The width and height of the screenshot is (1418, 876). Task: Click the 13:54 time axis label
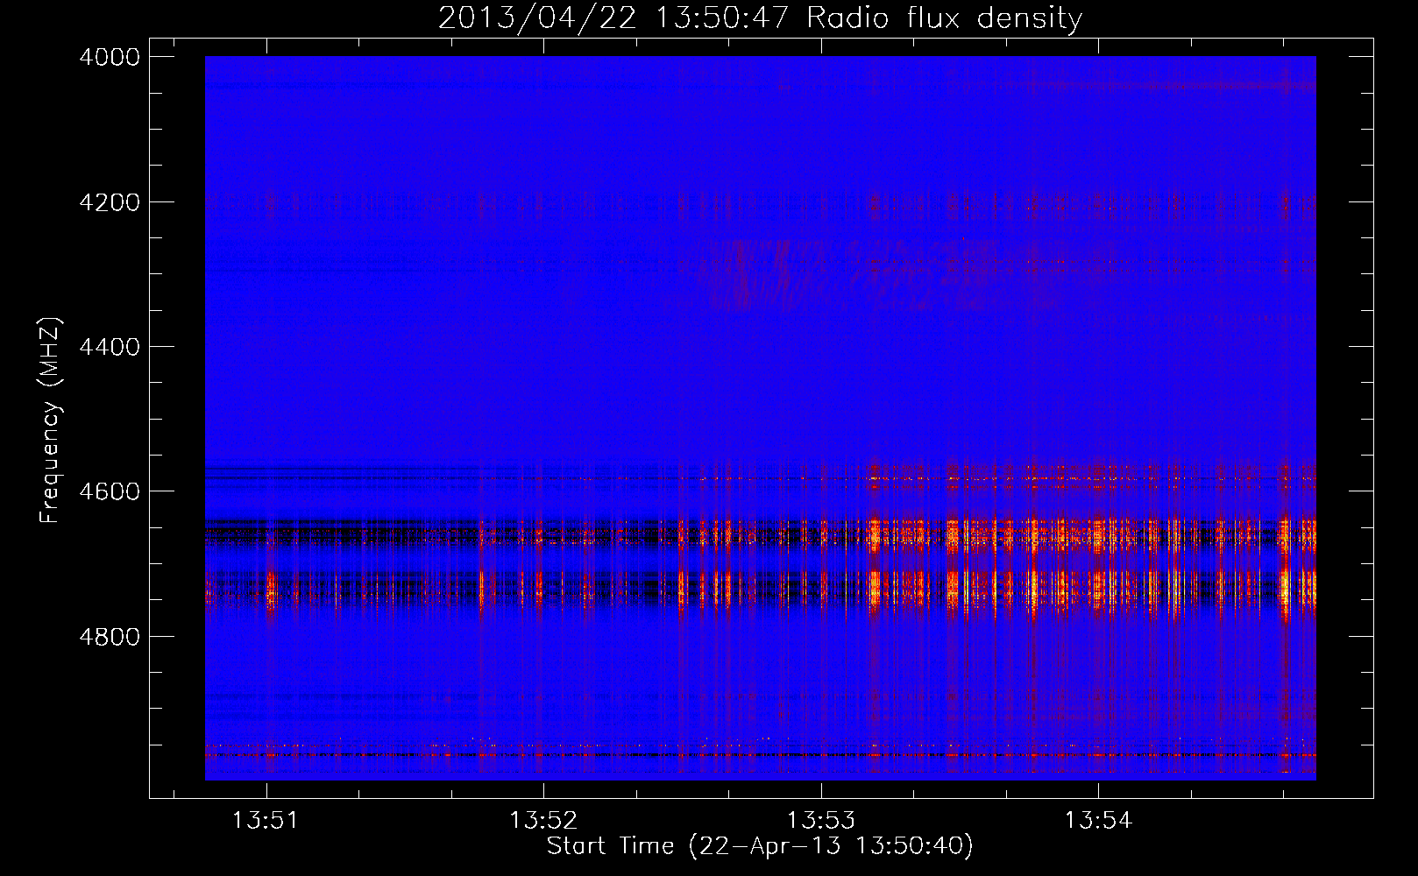pyautogui.click(x=1098, y=820)
